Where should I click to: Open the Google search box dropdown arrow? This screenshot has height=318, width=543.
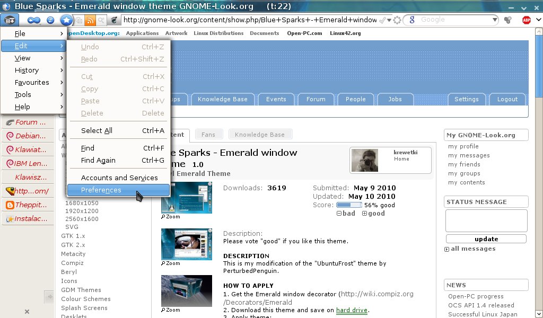coord(495,20)
